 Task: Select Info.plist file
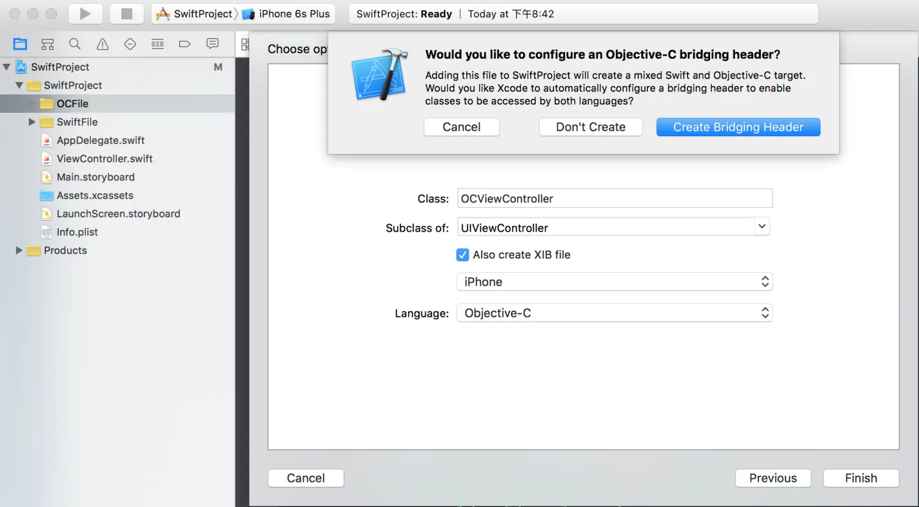coord(77,232)
